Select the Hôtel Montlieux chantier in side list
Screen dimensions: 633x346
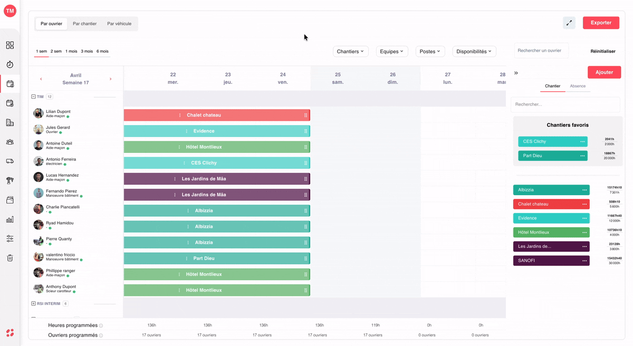[551, 233]
